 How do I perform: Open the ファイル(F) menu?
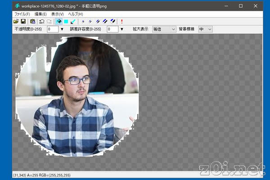click(22, 14)
